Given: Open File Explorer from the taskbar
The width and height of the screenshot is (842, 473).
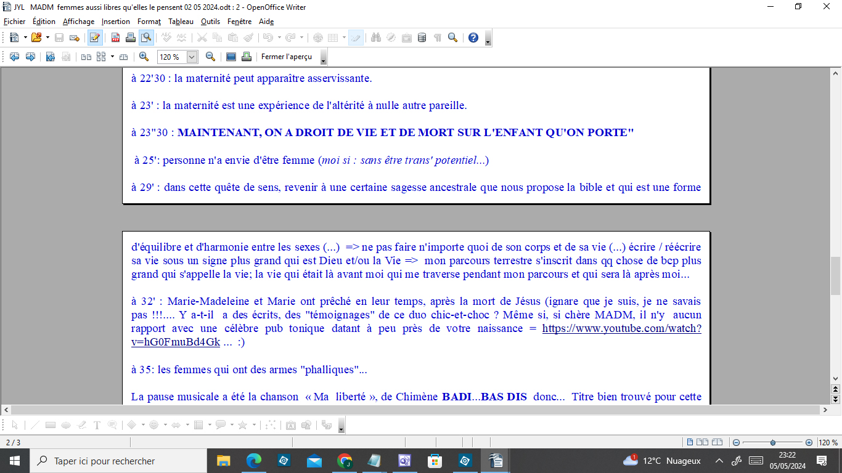Looking at the screenshot, I should click(223, 461).
